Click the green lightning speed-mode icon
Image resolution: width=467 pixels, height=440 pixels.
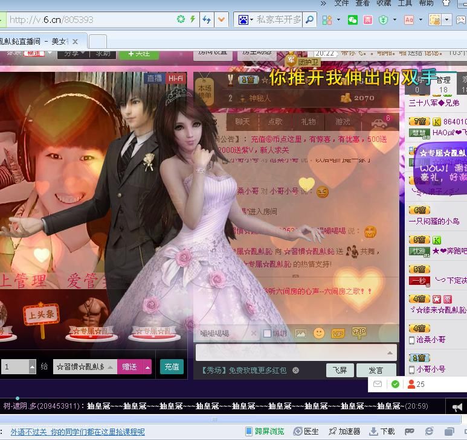192,19
